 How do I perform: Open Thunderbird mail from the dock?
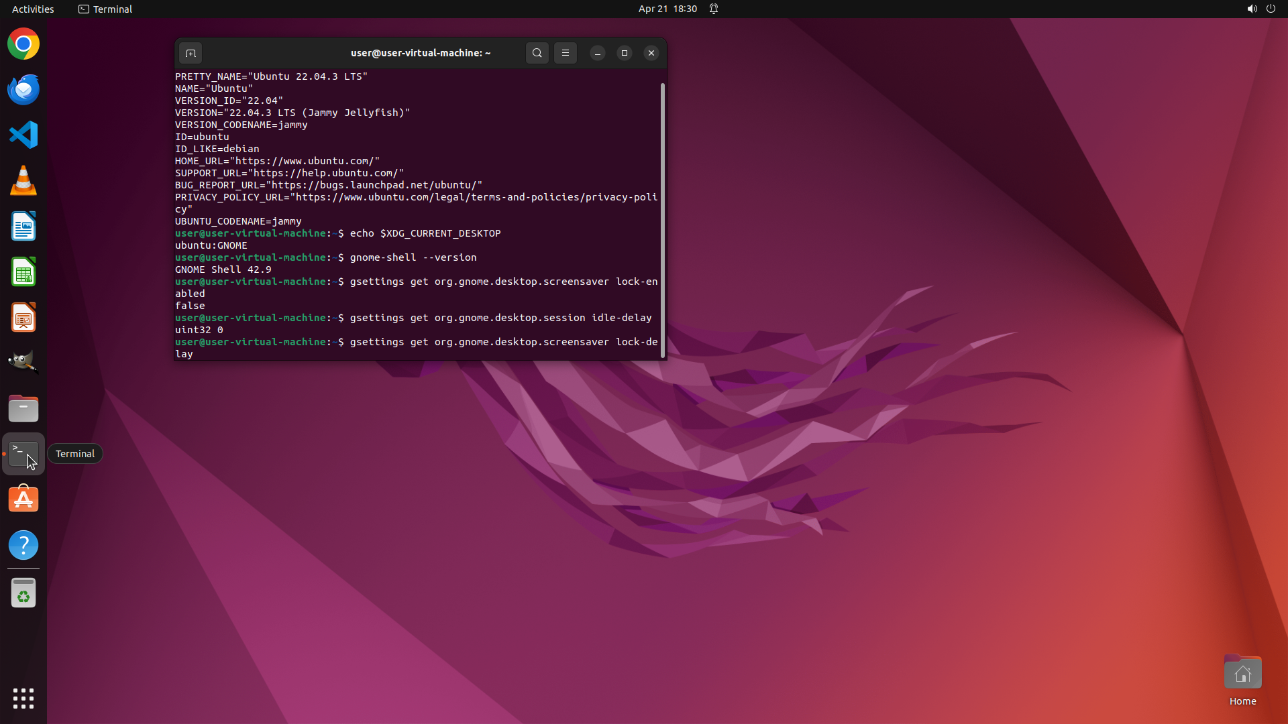23,90
